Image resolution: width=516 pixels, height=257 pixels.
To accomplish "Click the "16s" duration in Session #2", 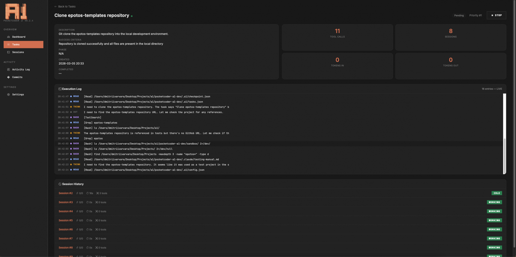I will (x=91, y=193).
